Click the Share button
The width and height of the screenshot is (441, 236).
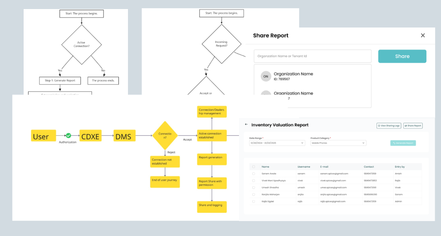point(402,56)
